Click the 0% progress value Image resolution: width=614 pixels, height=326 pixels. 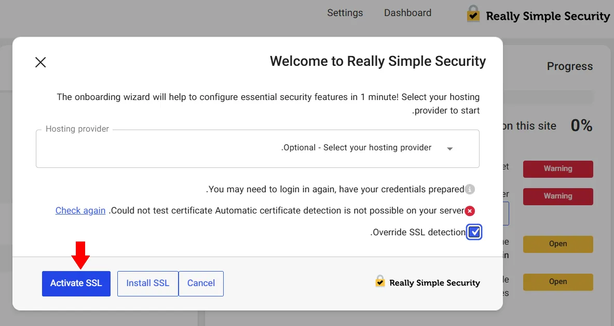(581, 125)
